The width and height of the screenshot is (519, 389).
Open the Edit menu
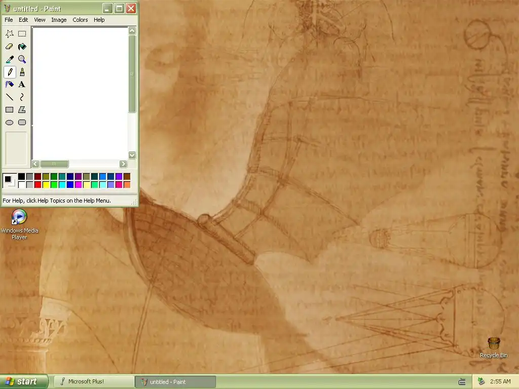(x=23, y=20)
